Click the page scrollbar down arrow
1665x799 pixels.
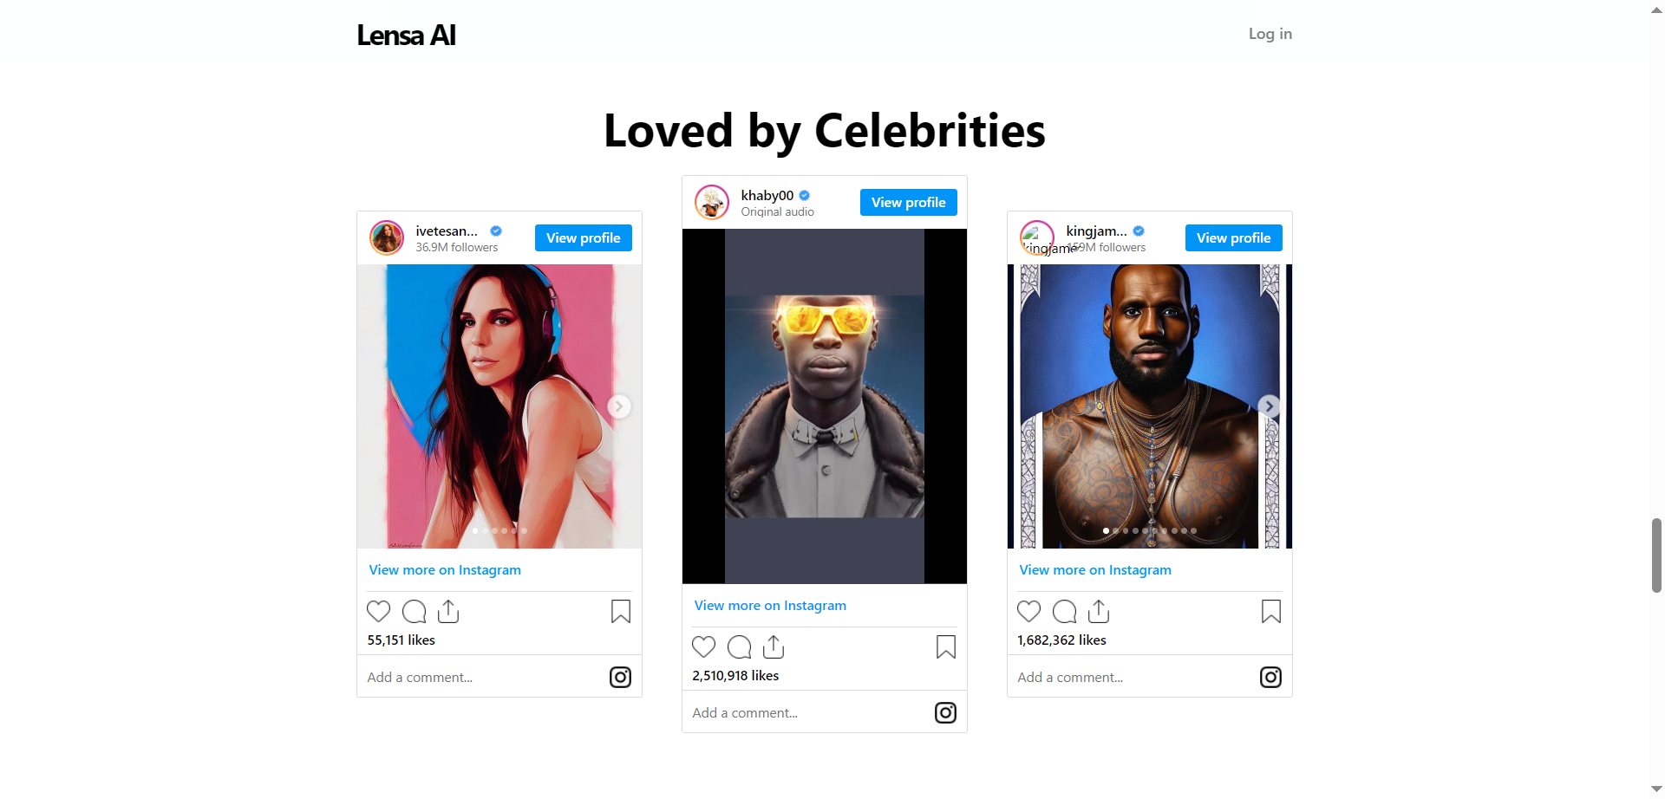tap(1657, 789)
